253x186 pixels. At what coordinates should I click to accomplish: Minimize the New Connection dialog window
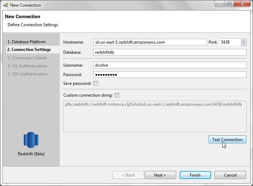point(220,3)
